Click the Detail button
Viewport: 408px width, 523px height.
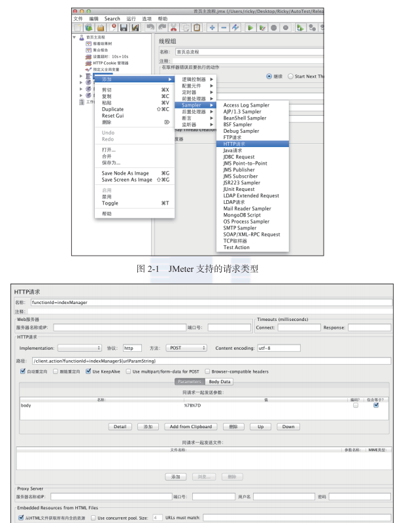pyautogui.click(x=120, y=427)
